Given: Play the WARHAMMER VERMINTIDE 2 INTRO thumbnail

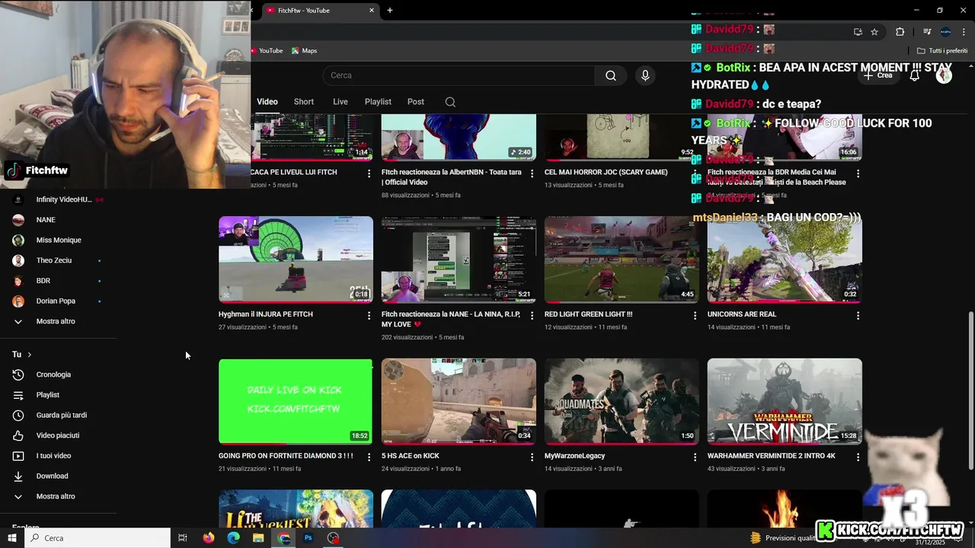Looking at the screenshot, I should 785,401.
